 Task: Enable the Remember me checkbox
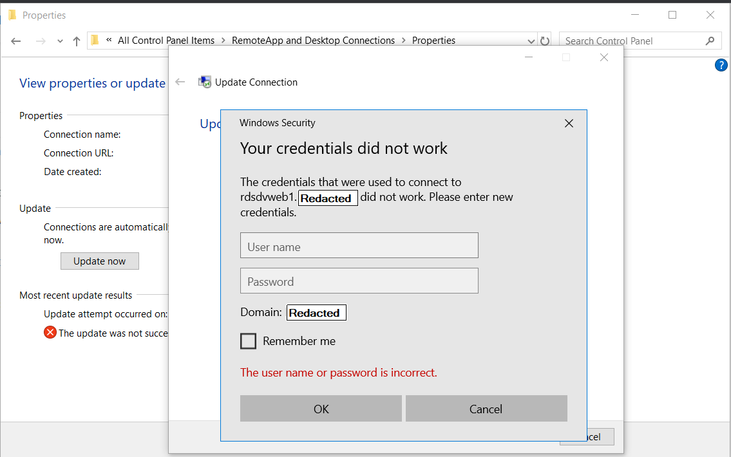(249, 341)
